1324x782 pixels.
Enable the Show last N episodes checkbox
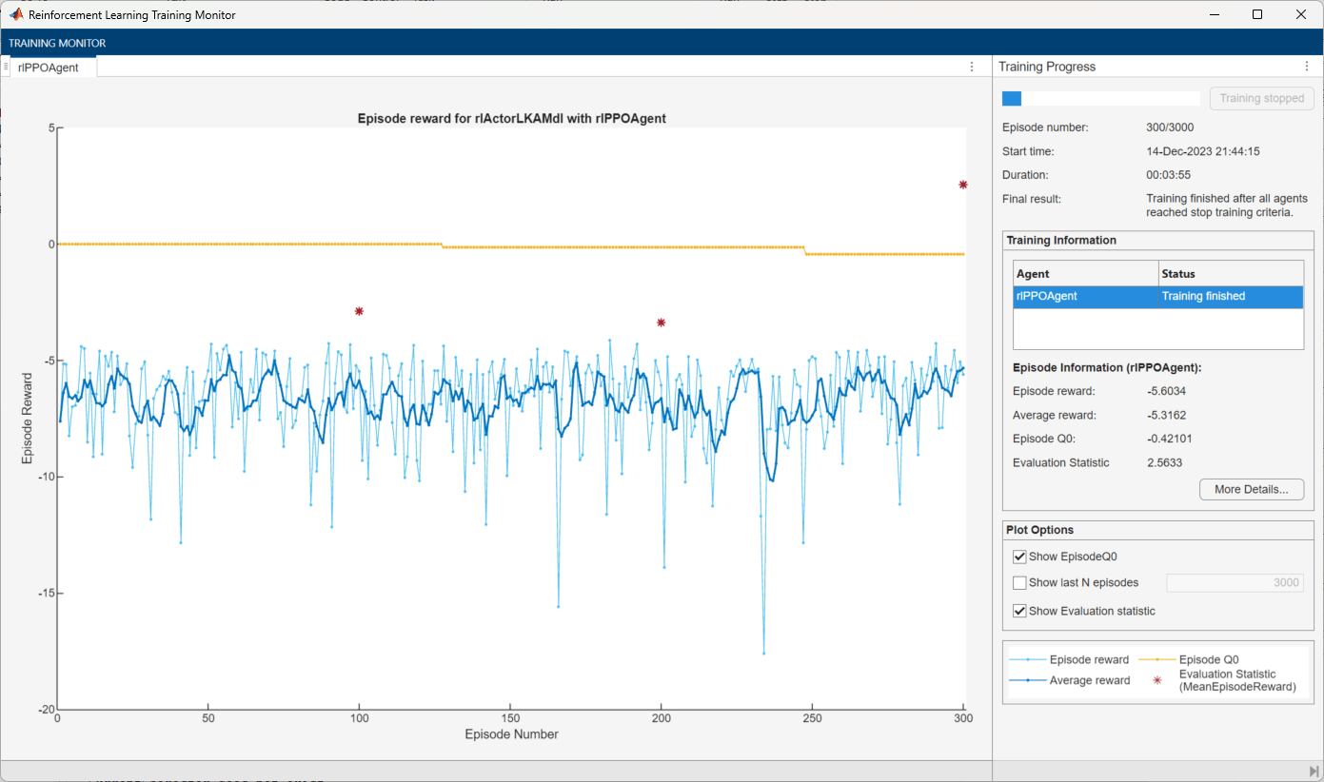coord(1019,582)
